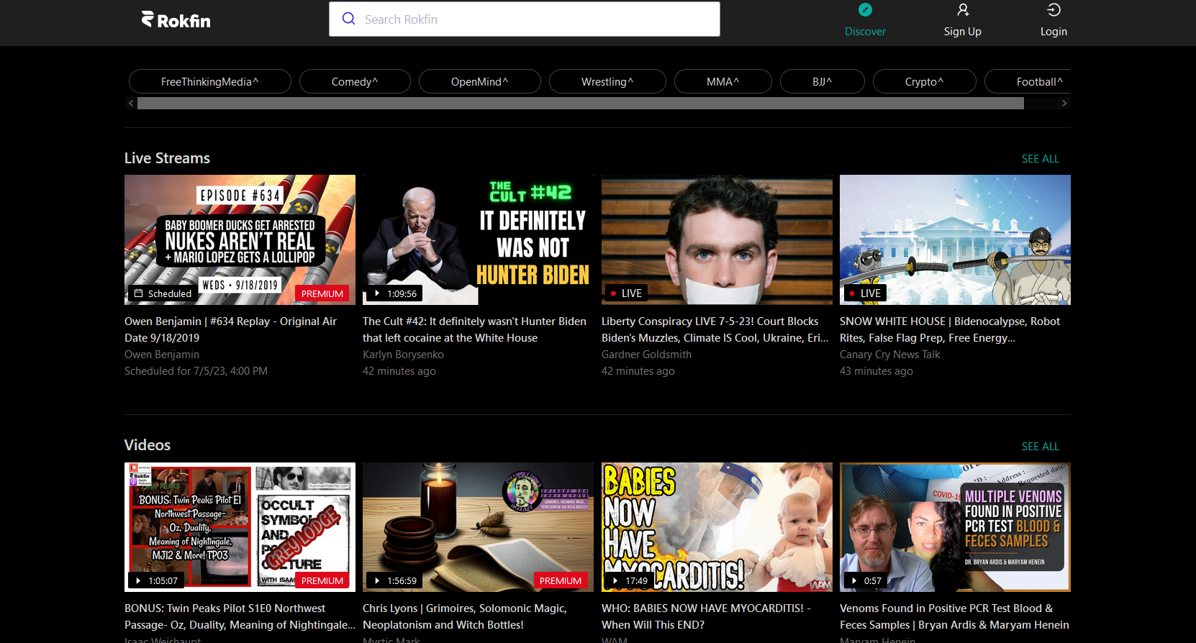Open Chris Lyons Grimoires video thumbnail

pyautogui.click(x=478, y=527)
